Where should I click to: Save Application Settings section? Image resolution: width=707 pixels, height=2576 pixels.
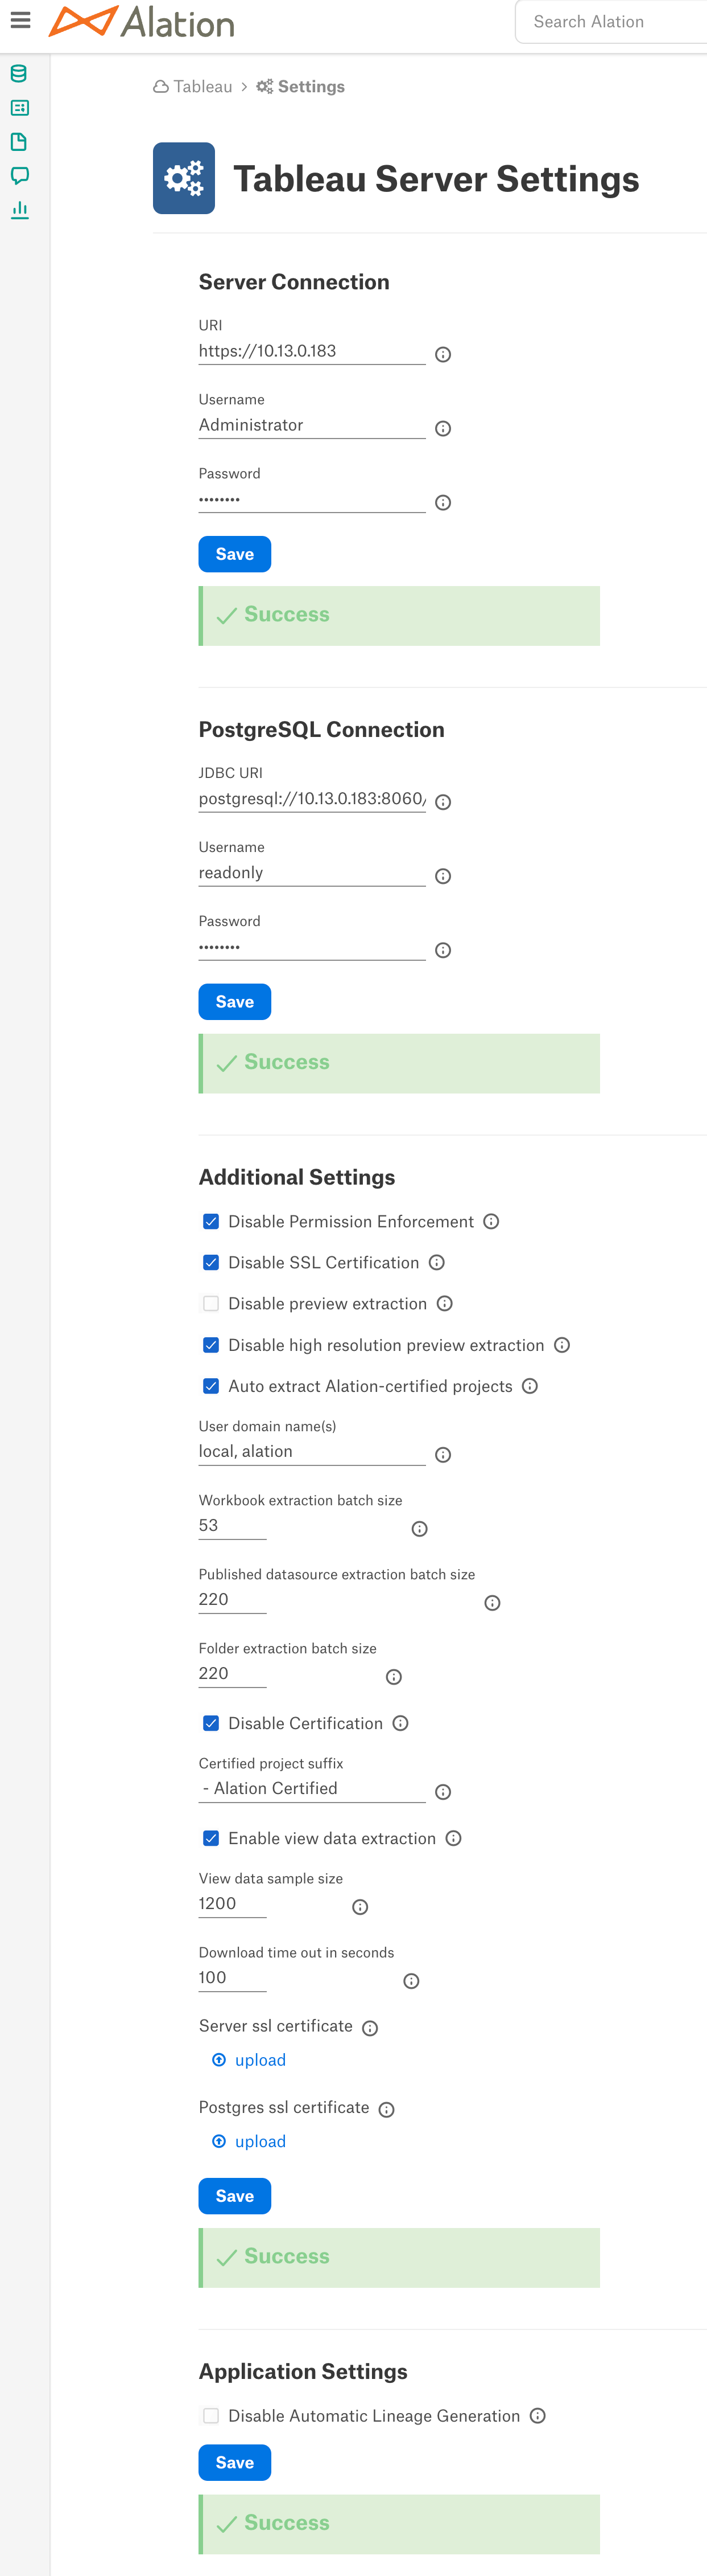pos(235,2463)
